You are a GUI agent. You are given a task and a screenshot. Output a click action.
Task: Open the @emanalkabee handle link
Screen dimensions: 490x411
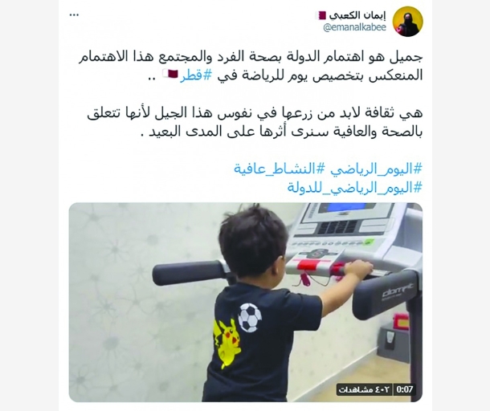coord(354,27)
